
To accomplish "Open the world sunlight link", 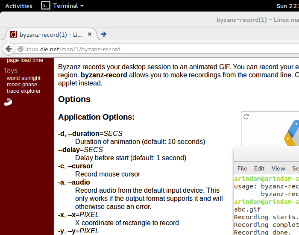I will click(x=23, y=78).
